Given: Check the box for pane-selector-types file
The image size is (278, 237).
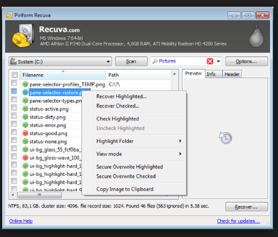Looking at the screenshot, I should [x=14, y=100].
